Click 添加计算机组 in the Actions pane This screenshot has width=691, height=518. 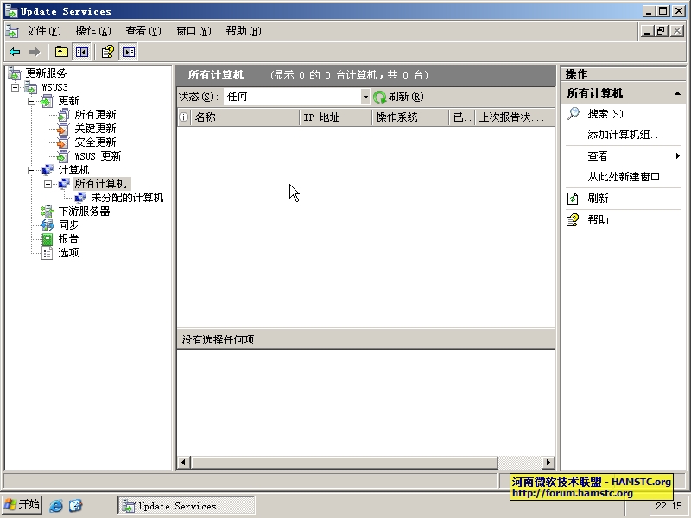coord(623,135)
